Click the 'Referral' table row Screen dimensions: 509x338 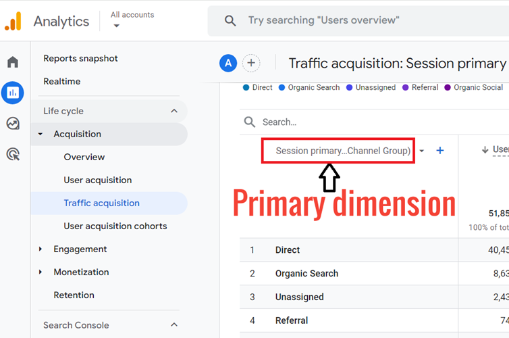click(374, 320)
